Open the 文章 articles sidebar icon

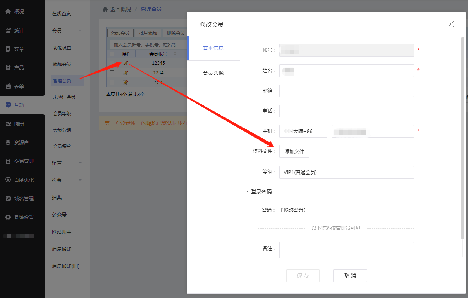click(x=8, y=49)
